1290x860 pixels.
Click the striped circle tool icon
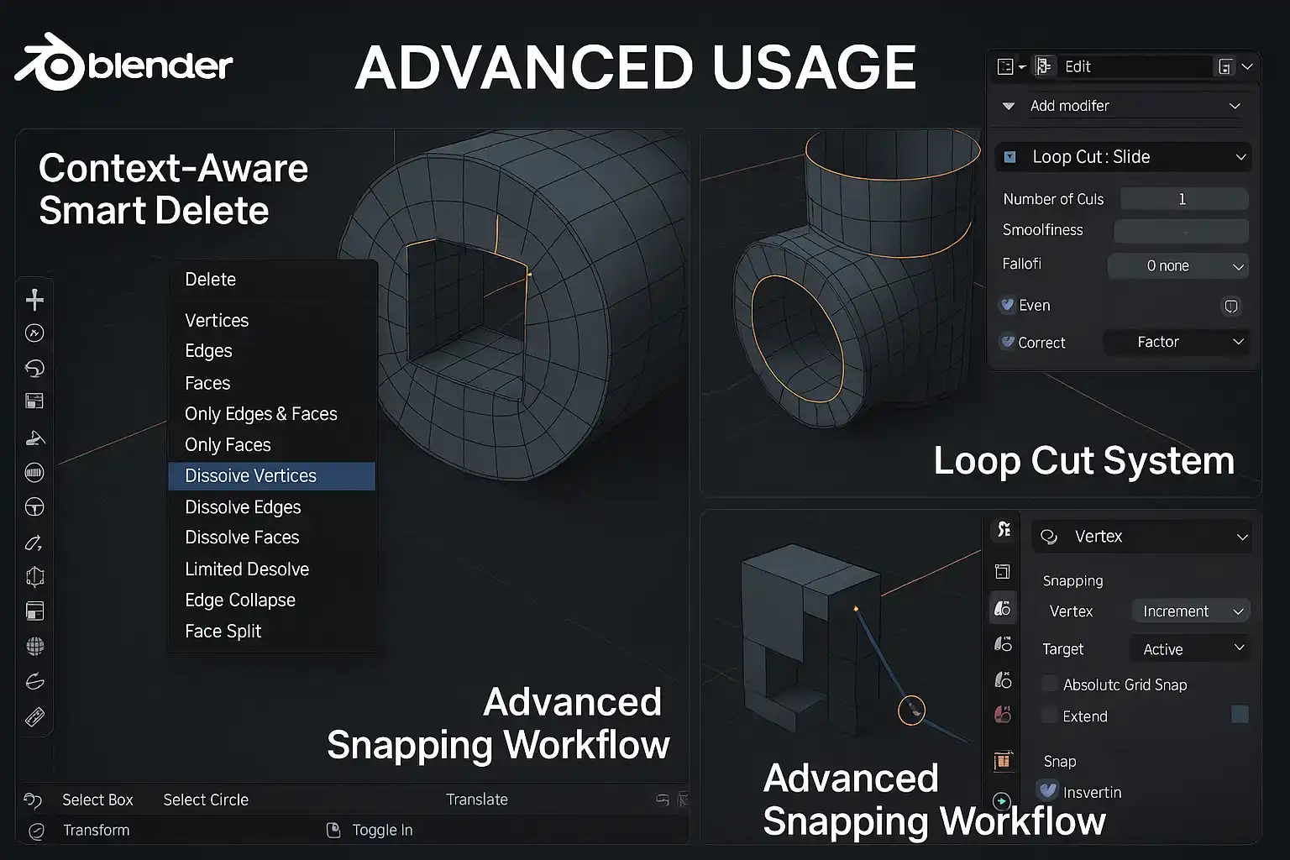pos(34,473)
